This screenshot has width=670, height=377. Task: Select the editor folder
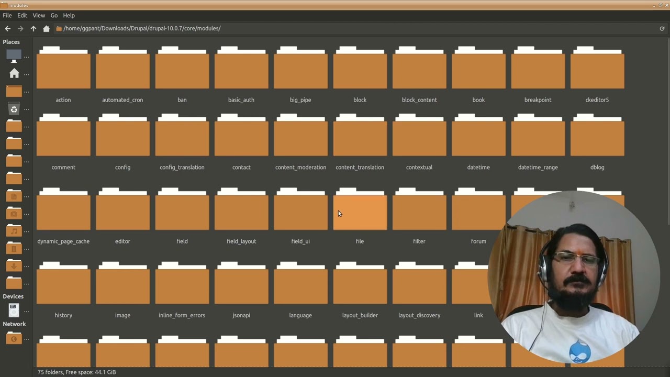pyautogui.click(x=122, y=209)
